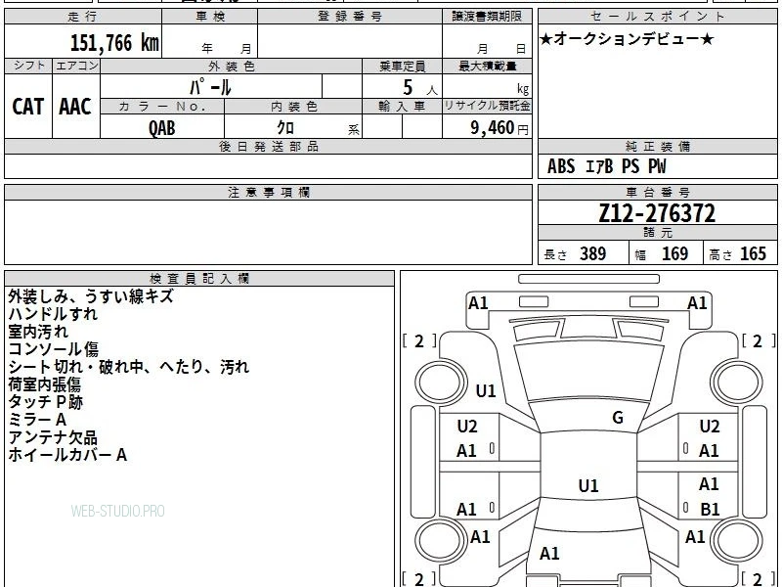Click the 走行 header cell

[83, 17]
